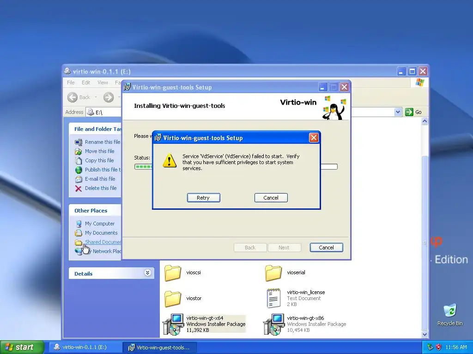Click the Other Places panel header
Screen dimensions: 473x354
point(95,210)
